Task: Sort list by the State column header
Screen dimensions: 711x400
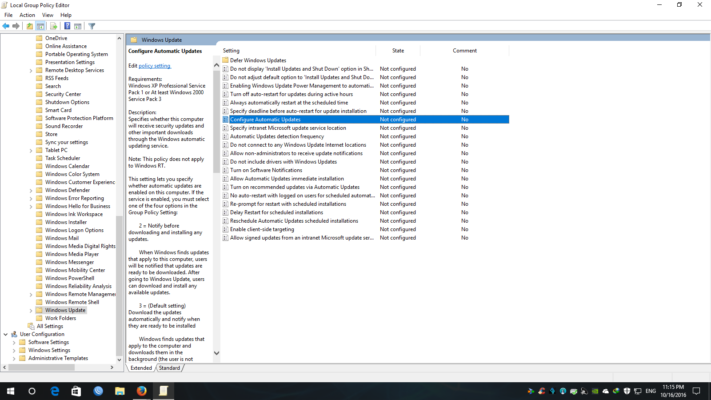Action: click(x=398, y=51)
